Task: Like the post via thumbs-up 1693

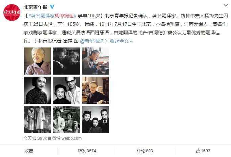Action: tap(203, 151)
